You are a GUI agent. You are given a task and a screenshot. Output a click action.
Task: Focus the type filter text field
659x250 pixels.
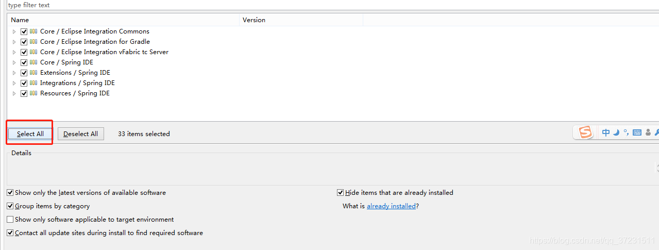pyautogui.click(x=333, y=5)
